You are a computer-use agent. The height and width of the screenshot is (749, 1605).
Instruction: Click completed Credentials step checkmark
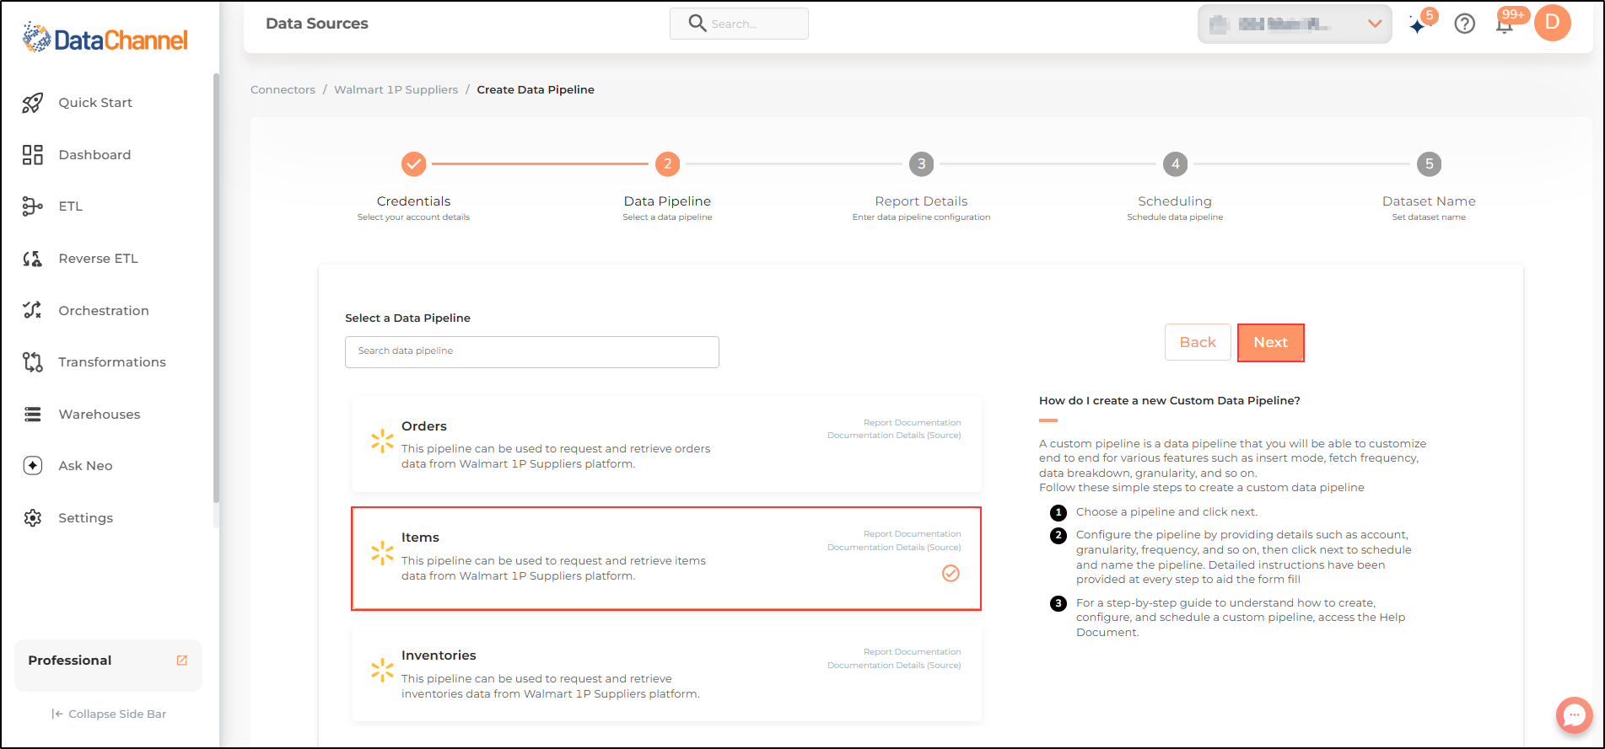[x=413, y=164]
